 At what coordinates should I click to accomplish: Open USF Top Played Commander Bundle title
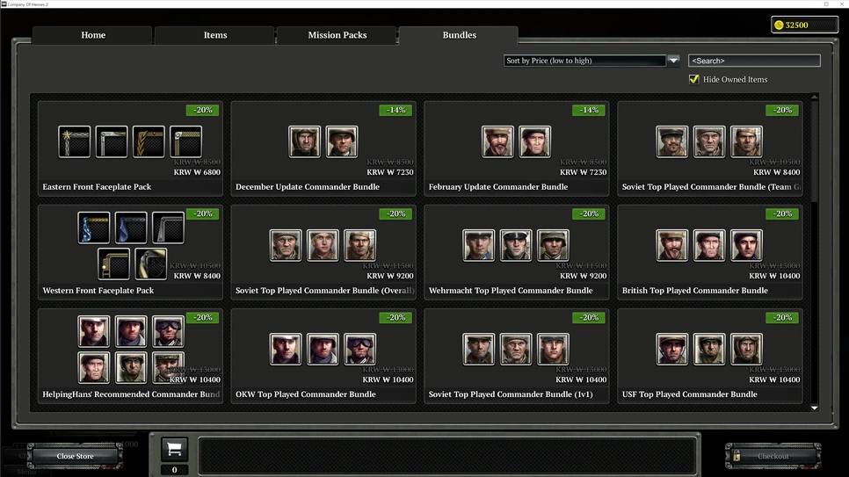click(689, 394)
